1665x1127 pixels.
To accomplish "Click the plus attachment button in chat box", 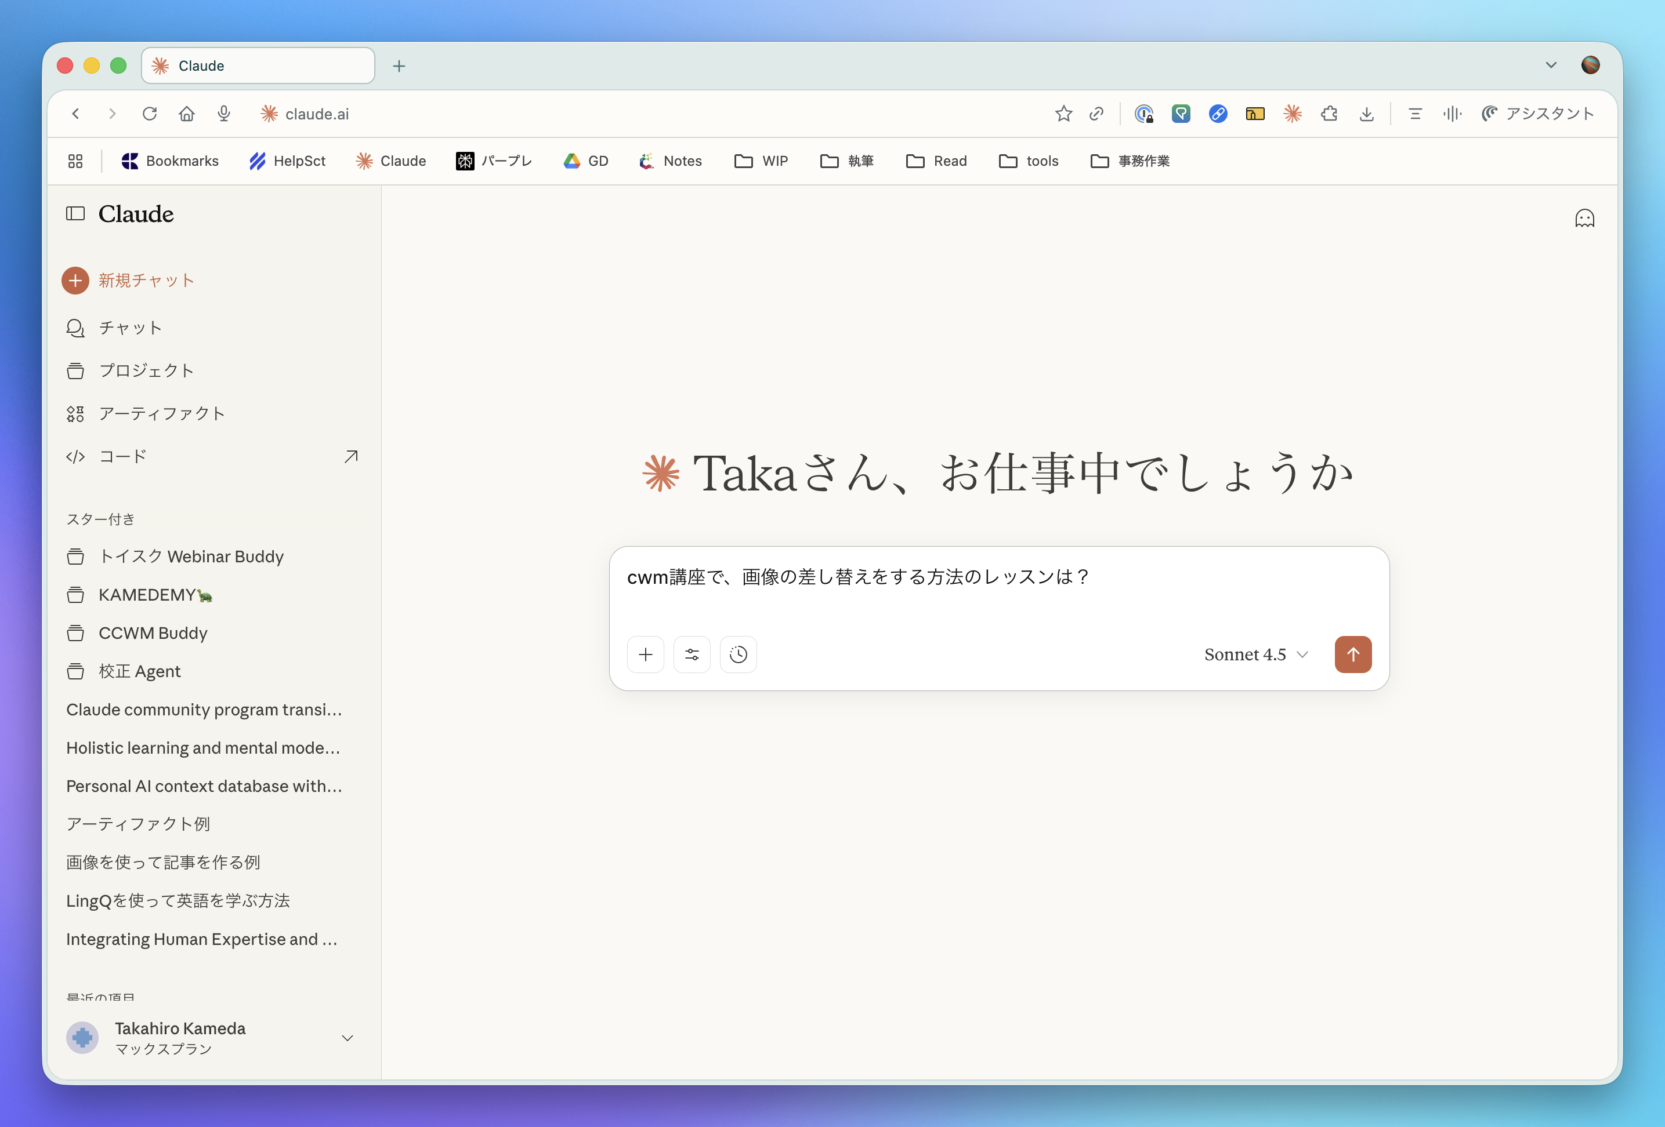I will (x=646, y=655).
